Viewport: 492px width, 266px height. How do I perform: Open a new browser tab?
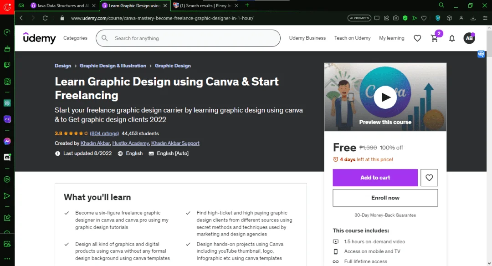coord(247,5)
